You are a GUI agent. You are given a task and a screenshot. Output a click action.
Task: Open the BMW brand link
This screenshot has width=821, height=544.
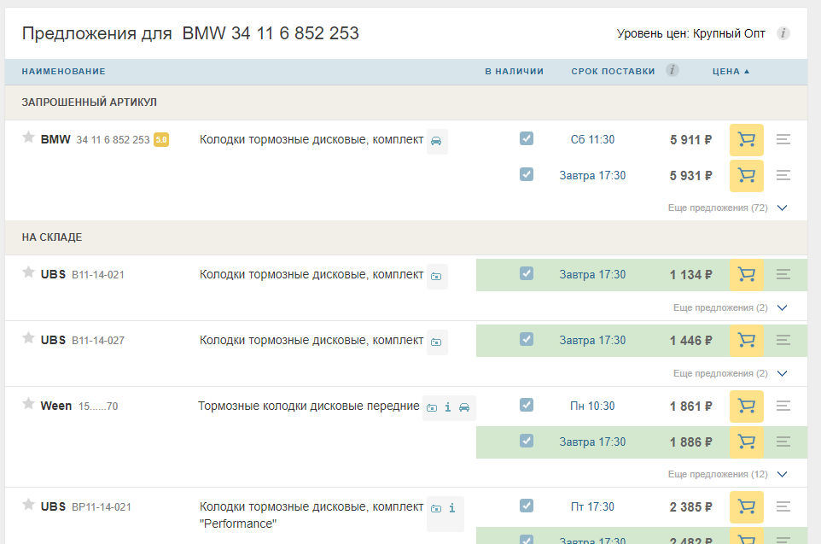click(x=55, y=139)
